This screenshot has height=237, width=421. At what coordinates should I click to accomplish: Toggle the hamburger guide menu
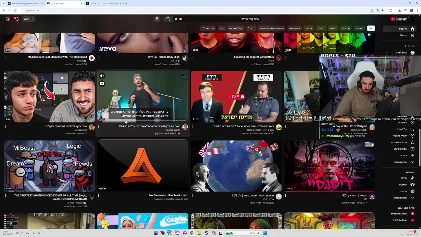413,19
